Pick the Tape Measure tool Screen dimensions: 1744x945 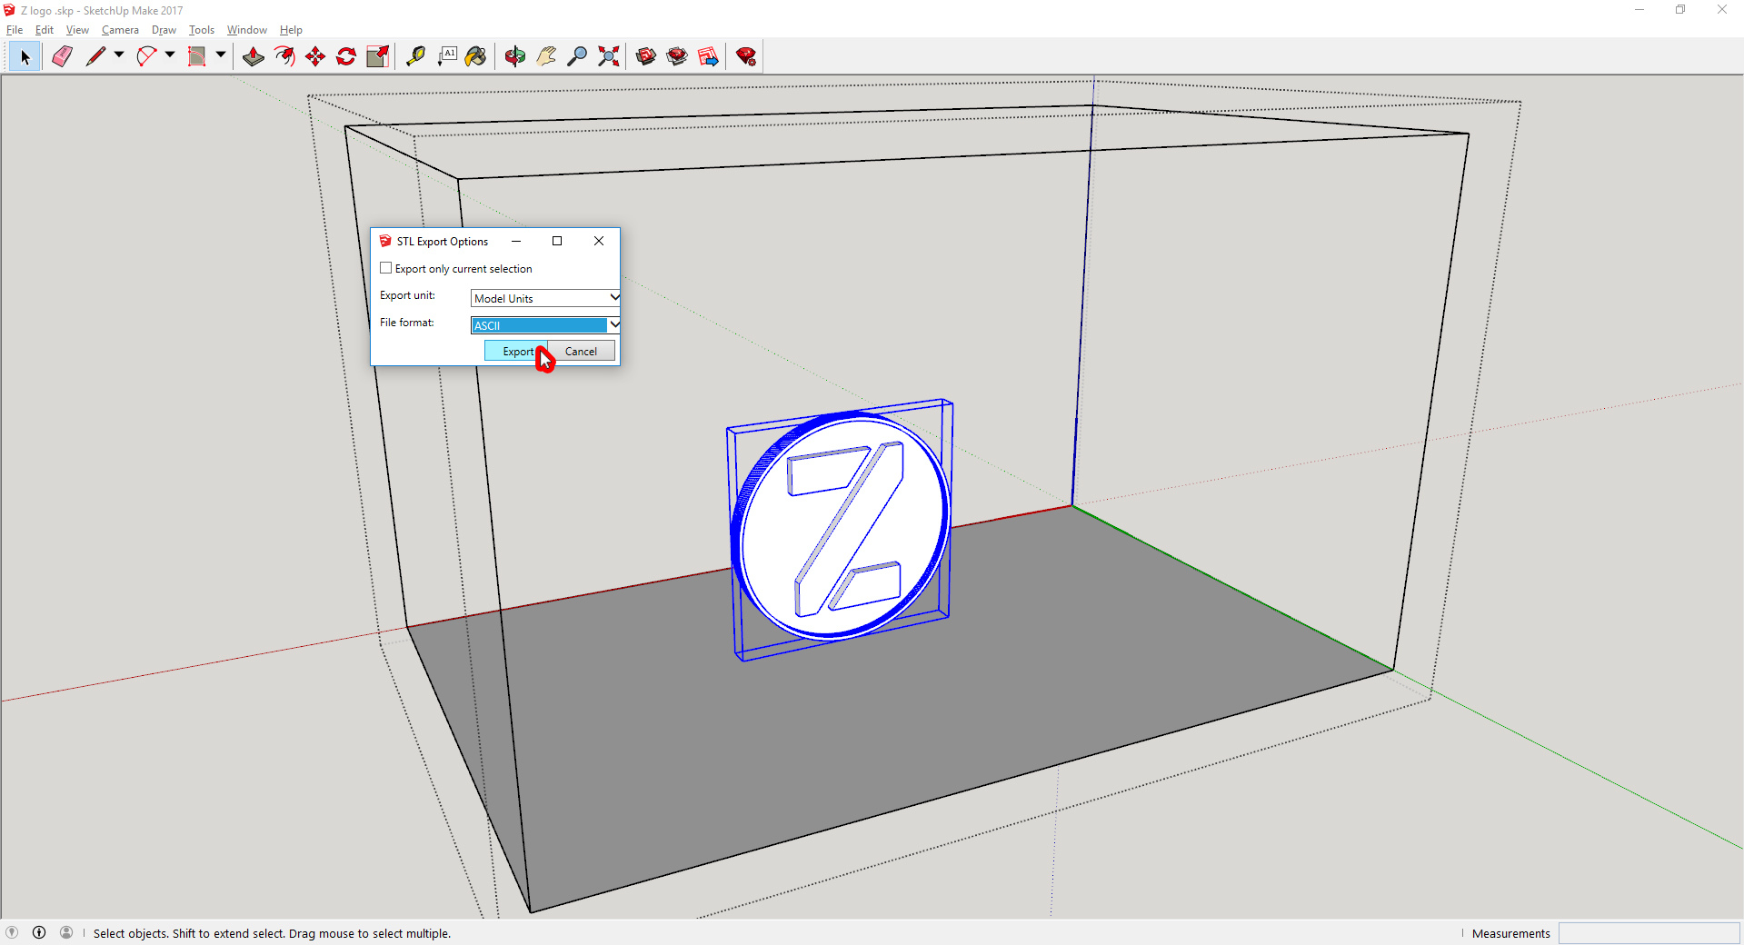[415, 56]
